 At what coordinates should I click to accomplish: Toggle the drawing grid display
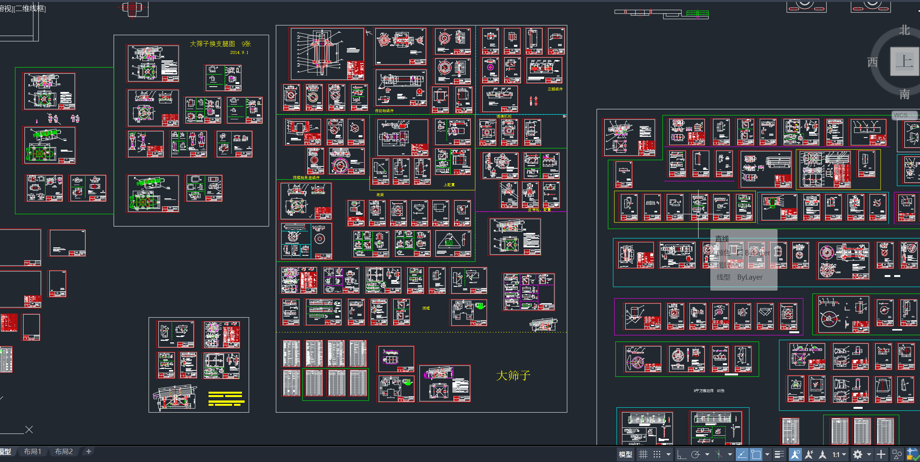643,454
